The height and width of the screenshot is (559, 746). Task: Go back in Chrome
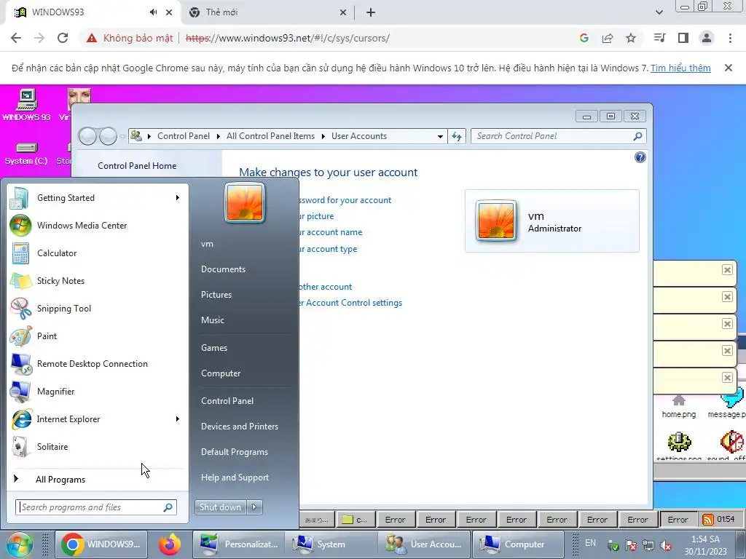click(16, 38)
